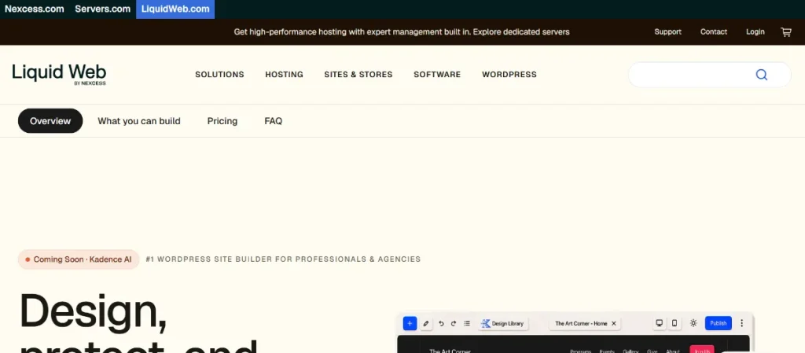Screen dimensions: 805x353
Task: Open the Hosting menu
Action: point(285,75)
